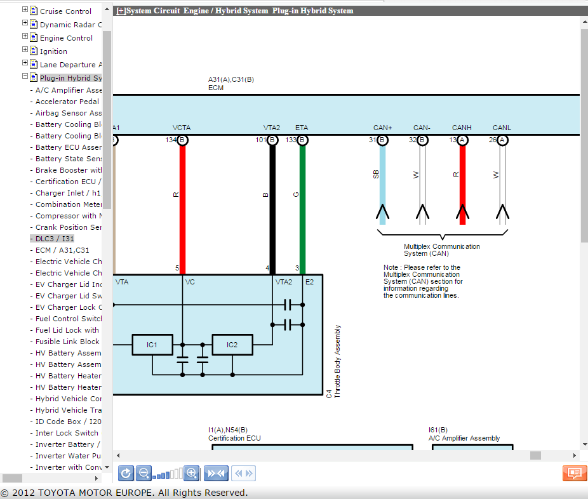588x499 pixels.
Task: Click the fit-to-width arrows icon
Action: point(217,473)
